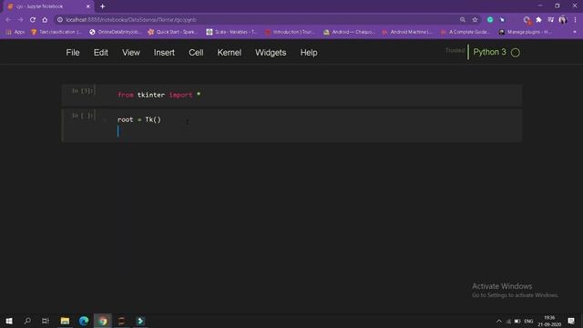583x328 pixels.
Task: Open File Explorer from the taskbar
Action: [65, 321]
